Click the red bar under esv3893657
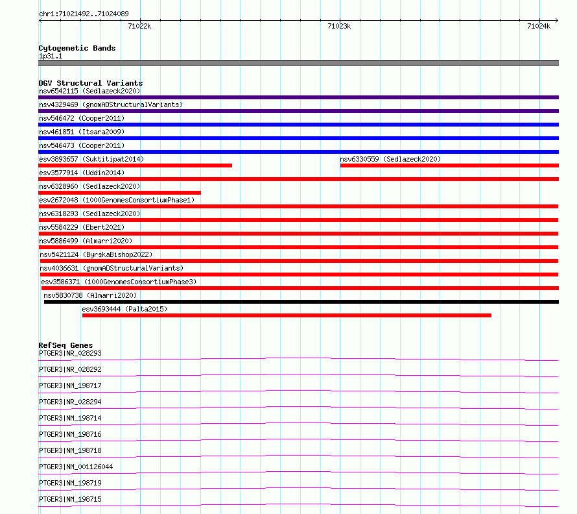The width and height of the screenshot is (577, 514). 135,165
